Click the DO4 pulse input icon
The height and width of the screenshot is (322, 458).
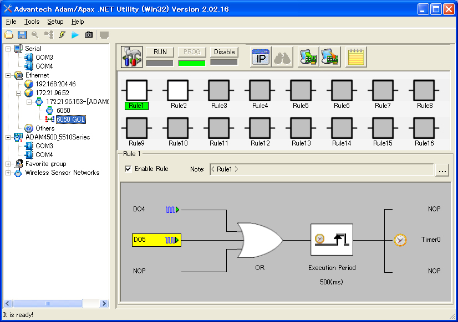pos(172,210)
